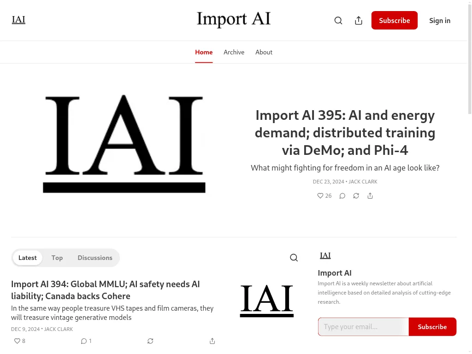Restack the Import AI 394 post
Viewport: 472px width, 354px height.
(x=150, y=341)
